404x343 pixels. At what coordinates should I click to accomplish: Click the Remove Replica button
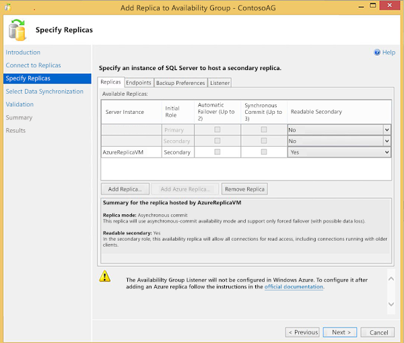[244, 189]
